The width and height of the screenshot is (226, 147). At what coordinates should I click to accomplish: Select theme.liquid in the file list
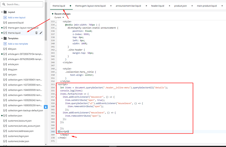pos(14,33)
